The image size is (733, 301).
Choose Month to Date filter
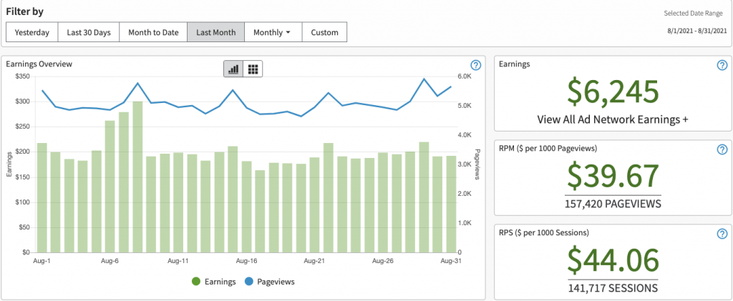coord(153,32)
